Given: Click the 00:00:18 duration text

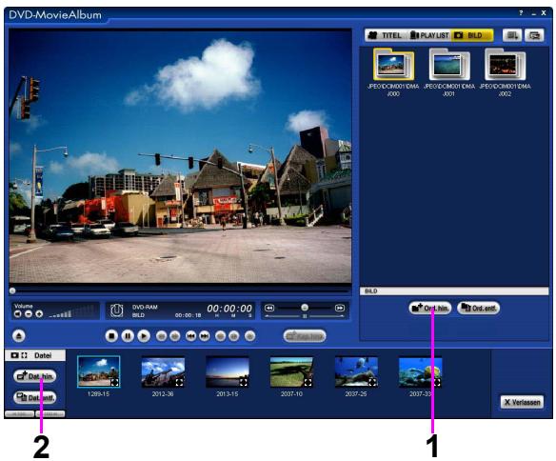Looking at the screenshot, I should point(188,315).
